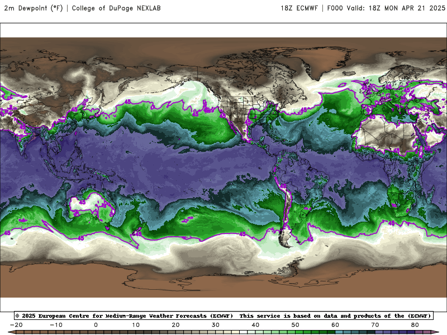Click the "30" color scale label
The width and height of the screenshot is (447, 335).
coord(216,325)
